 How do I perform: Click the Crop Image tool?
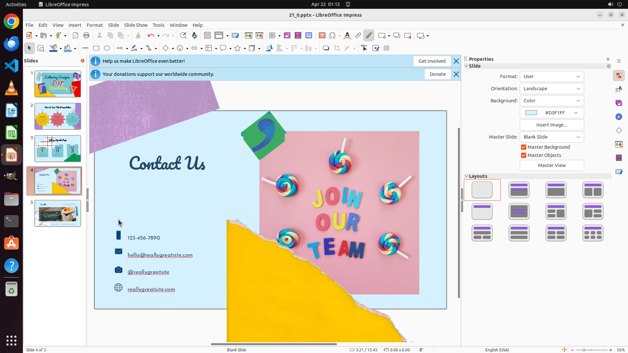[x=337, y=48]
